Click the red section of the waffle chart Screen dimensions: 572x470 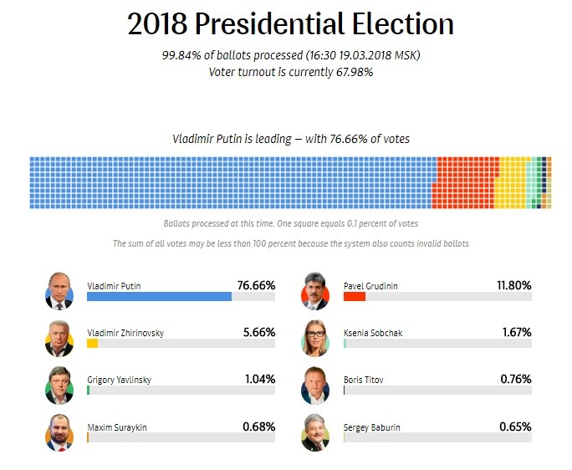[464, 180]
